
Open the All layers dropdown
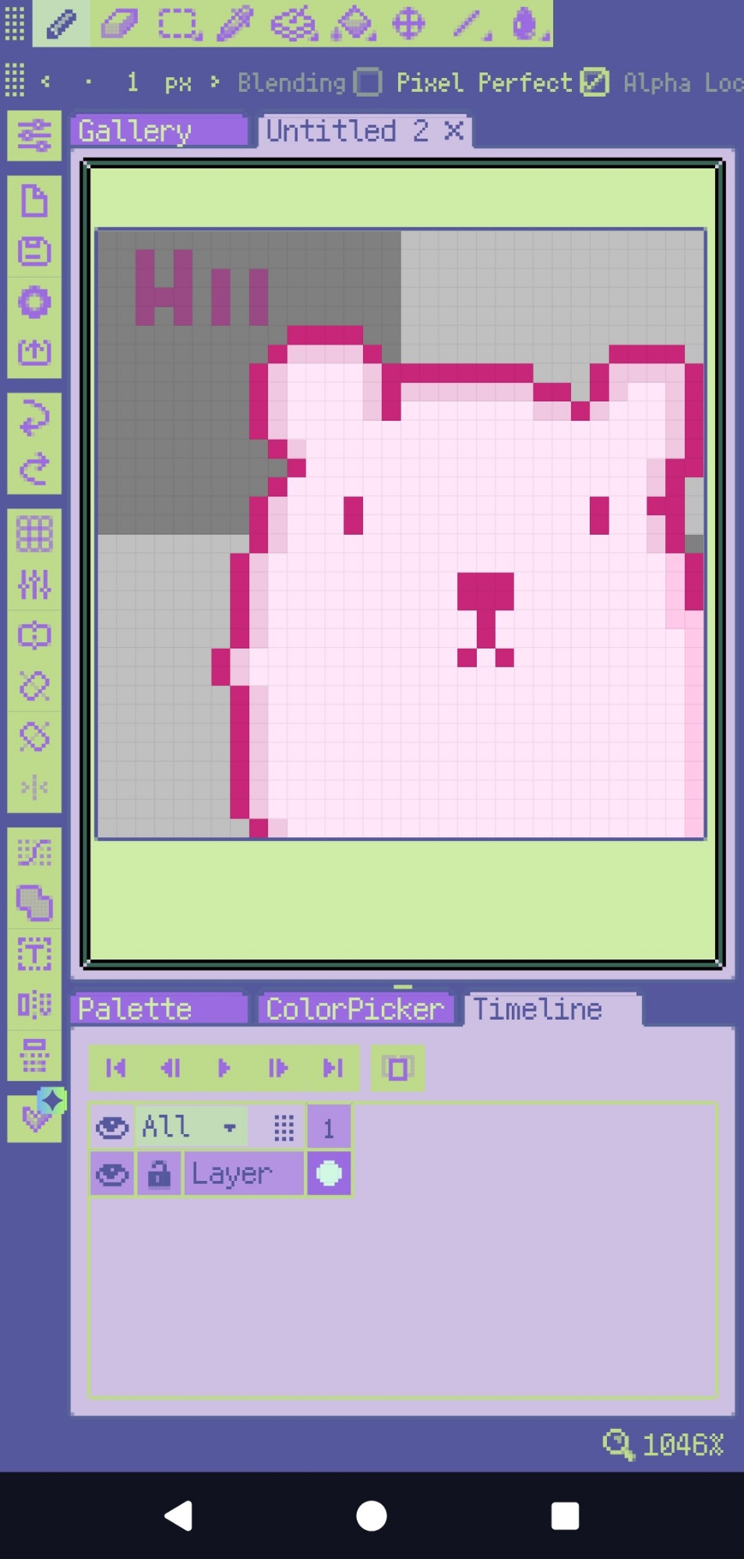[229, 1127]
